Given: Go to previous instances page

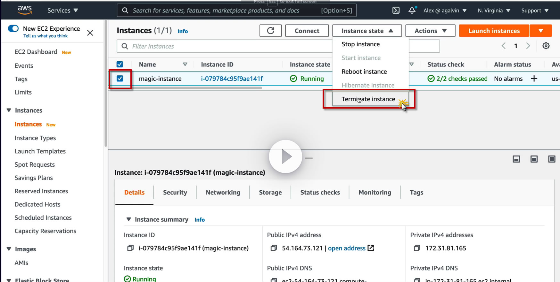Looking at the screenshot, I should coord(504,46).
